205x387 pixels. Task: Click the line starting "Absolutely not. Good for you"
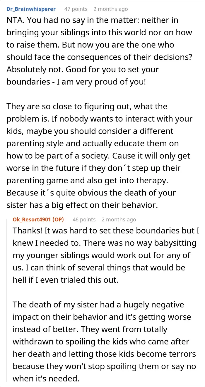[83, 70]
